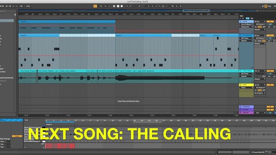Screen dimensions: 276x155
Task: Toggle the metronome icon
Action: click(x=21, y=6)
